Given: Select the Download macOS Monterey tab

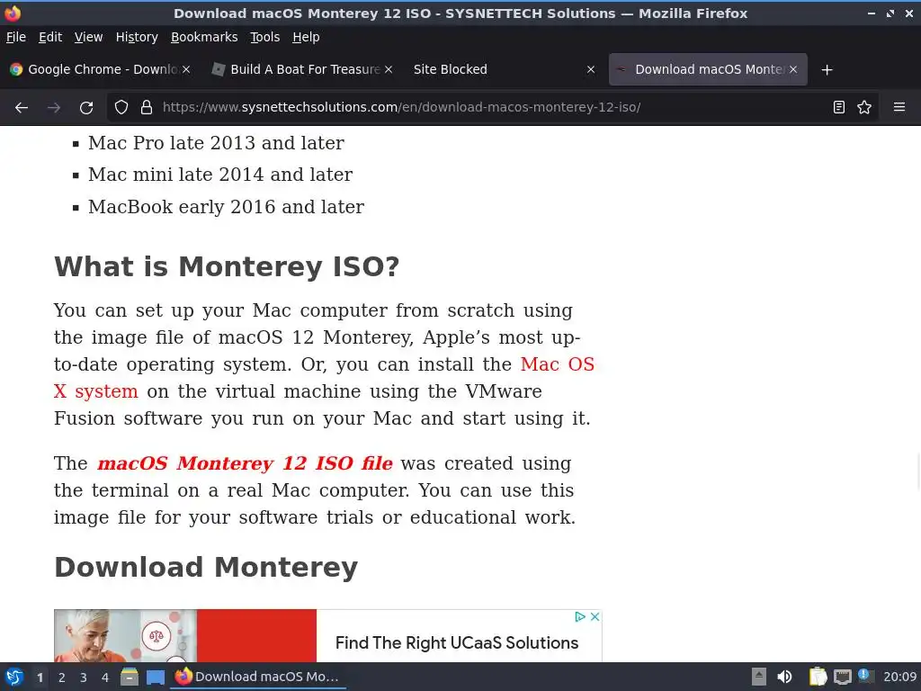Looking at the screenshot, I should [x=708, y=69].
